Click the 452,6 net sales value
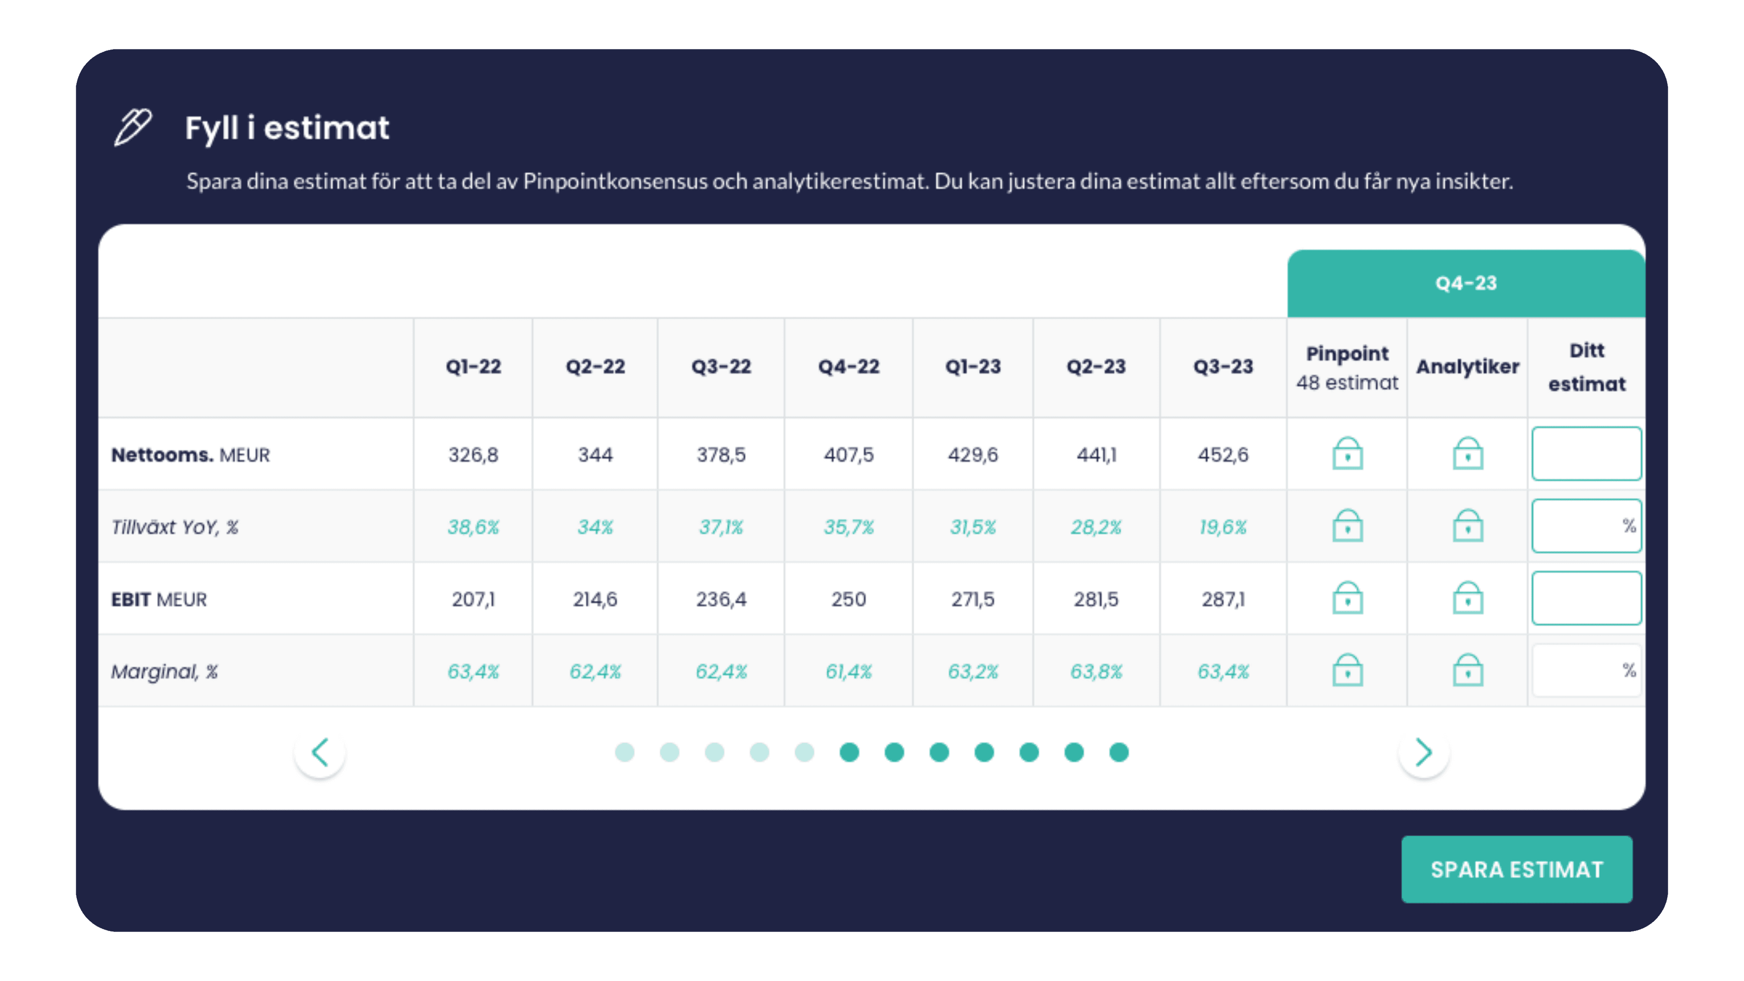1744x981 pixels. pos(1223,455)
